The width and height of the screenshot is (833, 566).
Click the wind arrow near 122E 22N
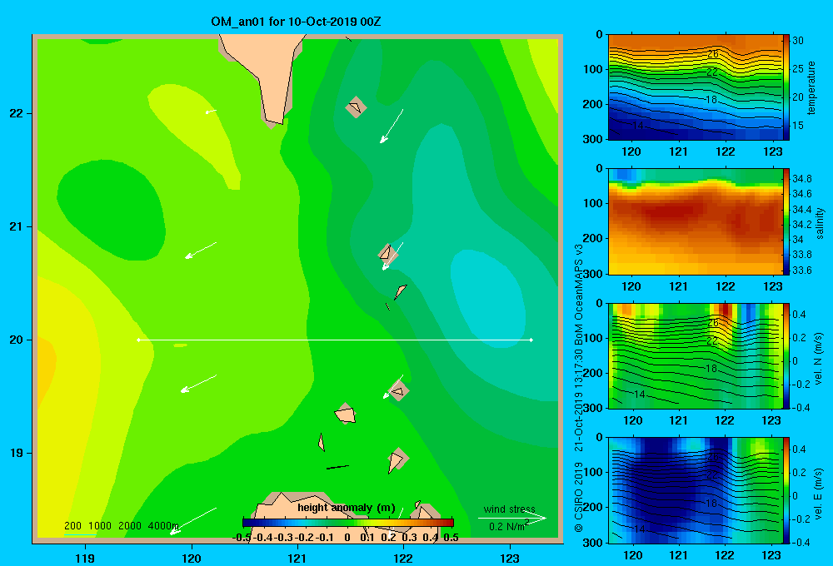point(391,127)
